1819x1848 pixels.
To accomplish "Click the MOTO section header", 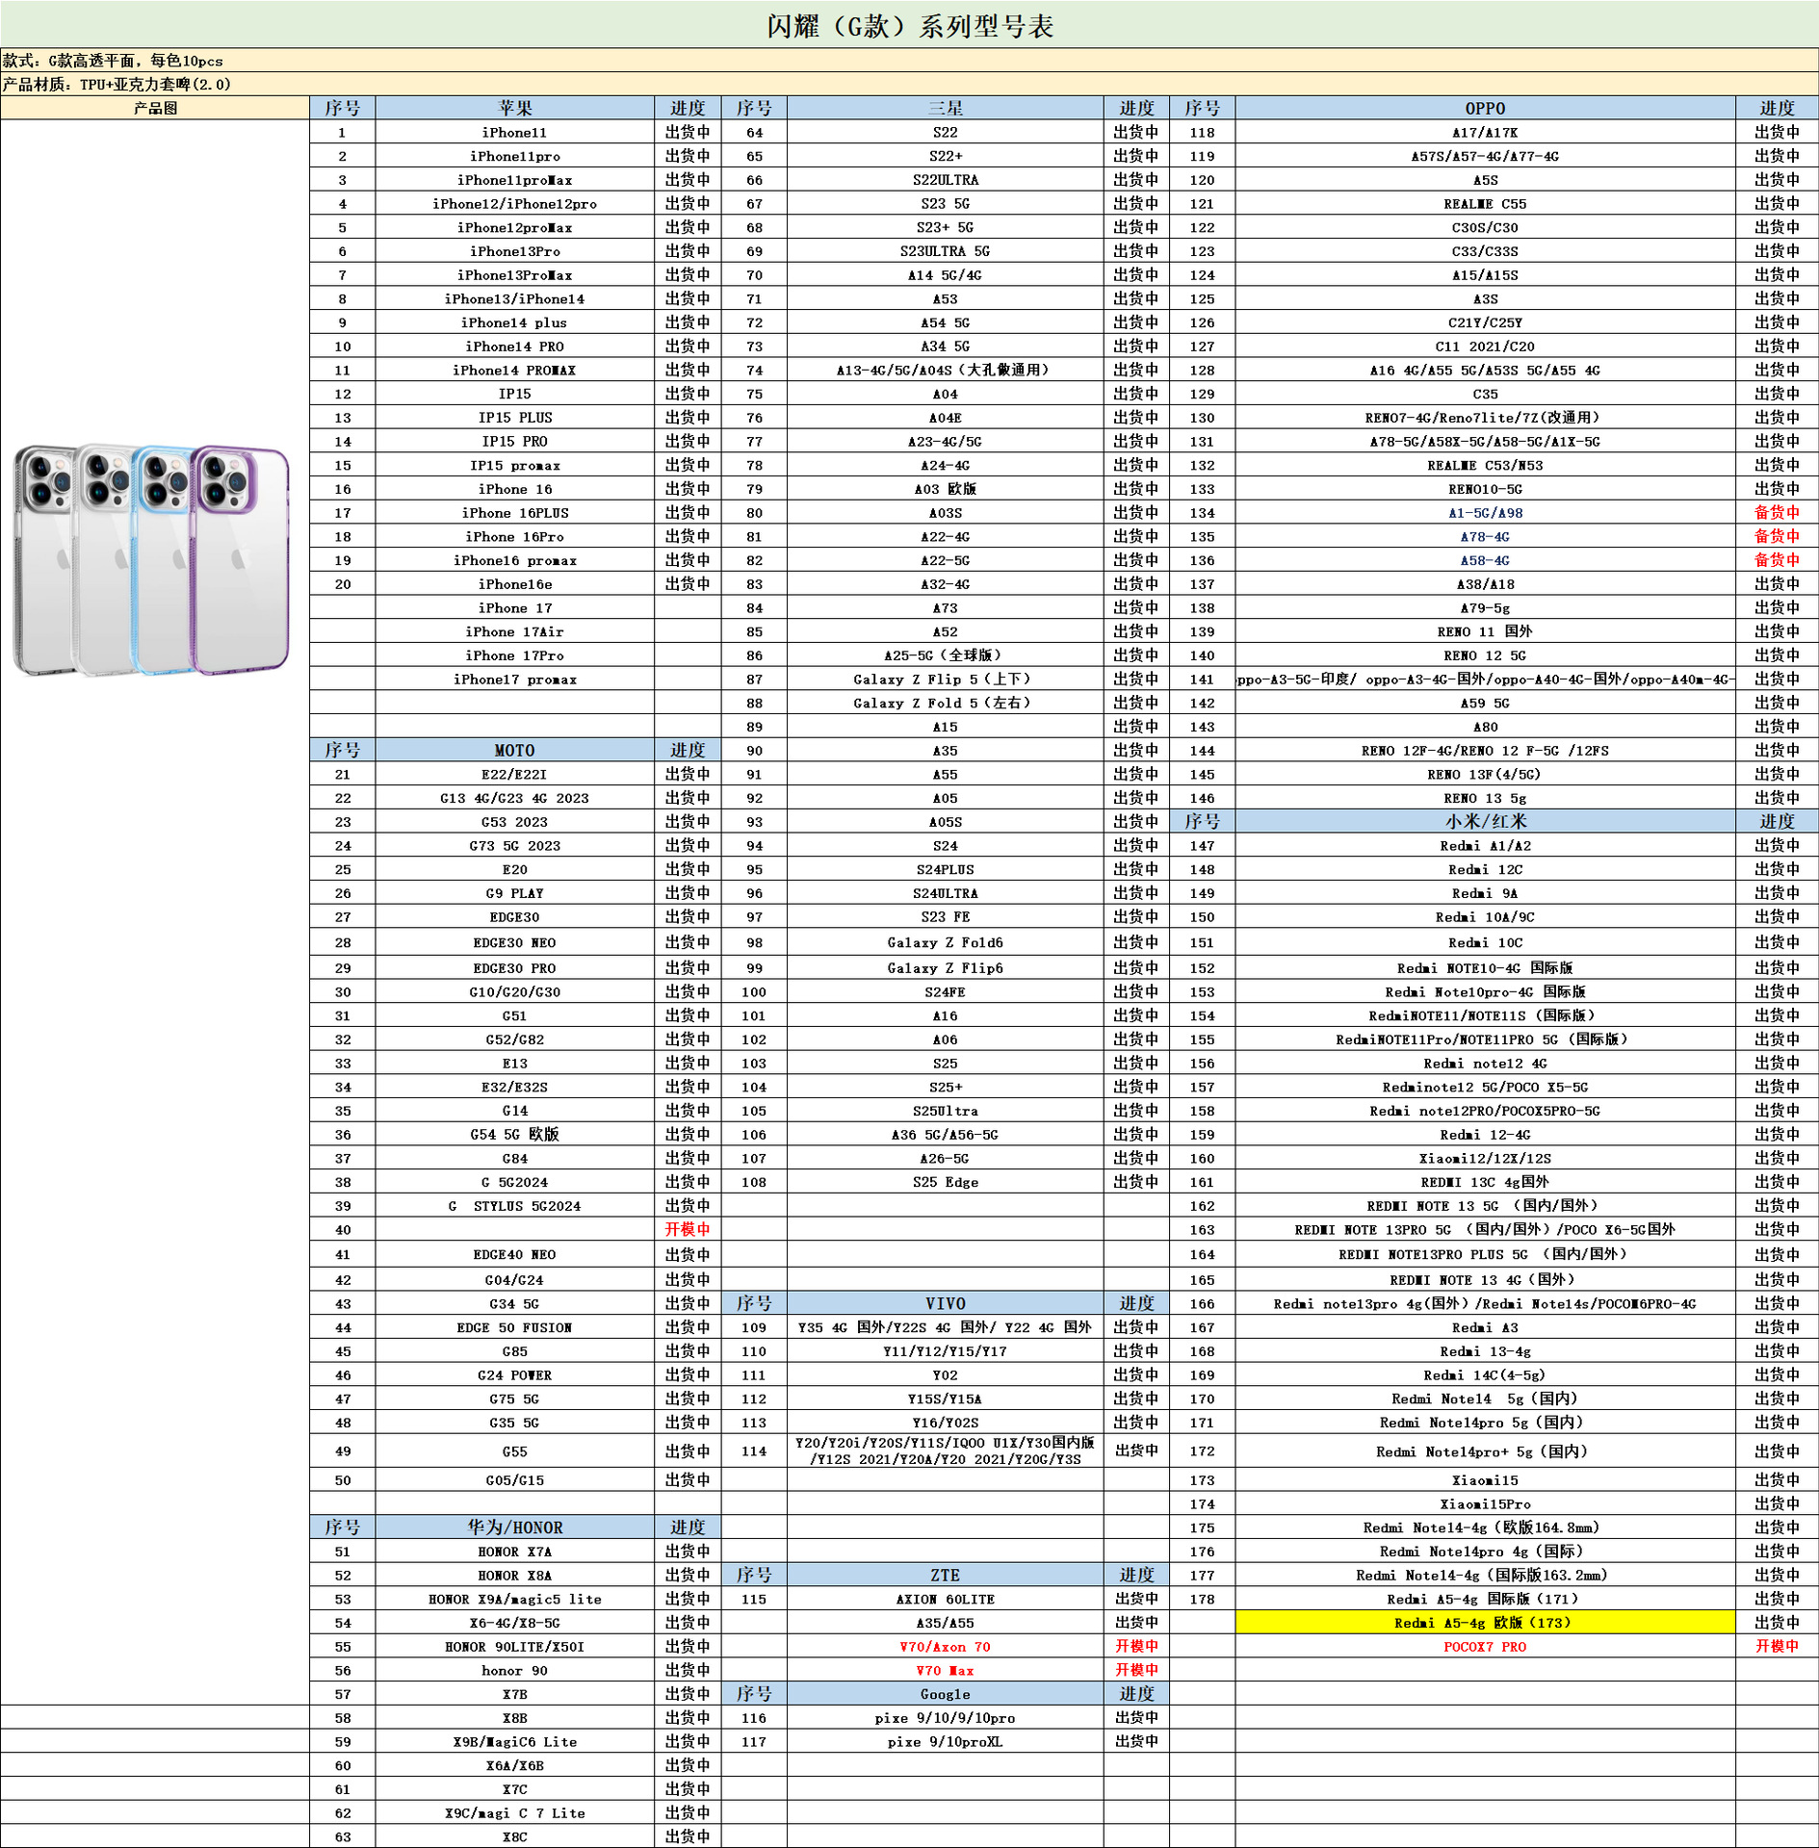I will pos(515,750).
